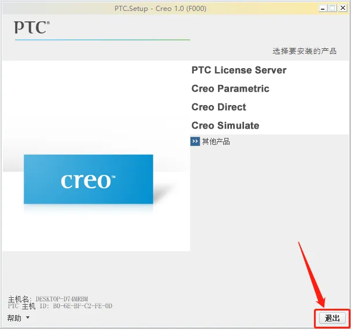Click the 退出 exit button
This screenshot has height=329, width=351.
tap(332, 318)
